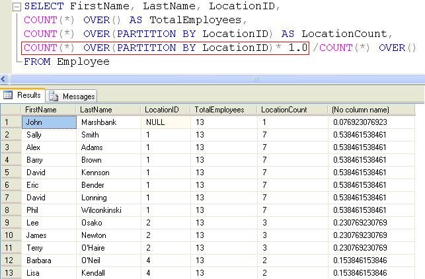
Task: Click TotalEmployees value 13 in John's row
Action: 224,122
